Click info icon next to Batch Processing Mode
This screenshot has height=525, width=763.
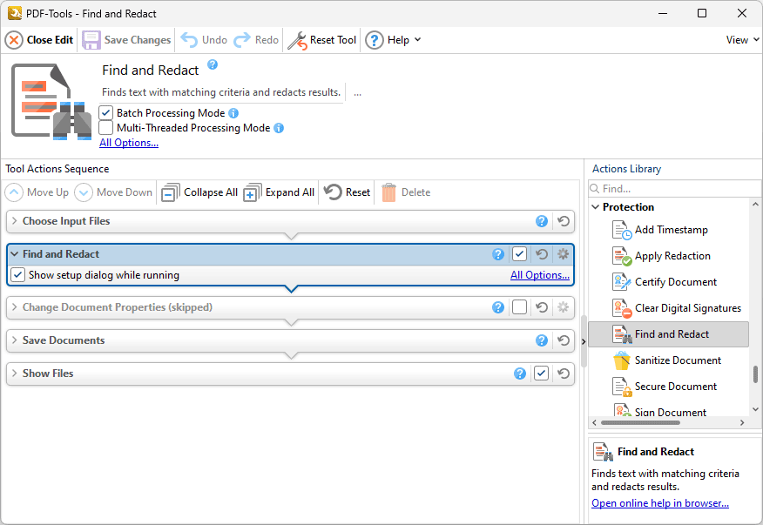[233, 113]
